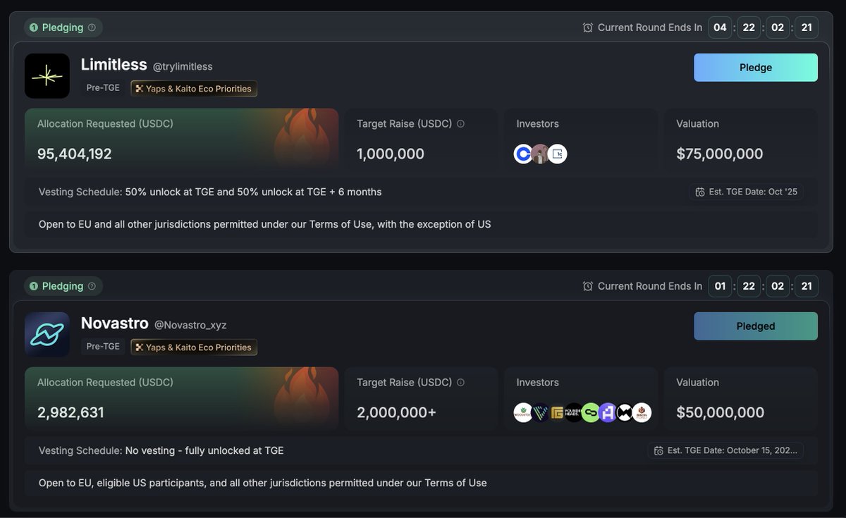The image size is (846, 518).
Task: Click the green chain-link investor logo
Action: pos(591,412)
